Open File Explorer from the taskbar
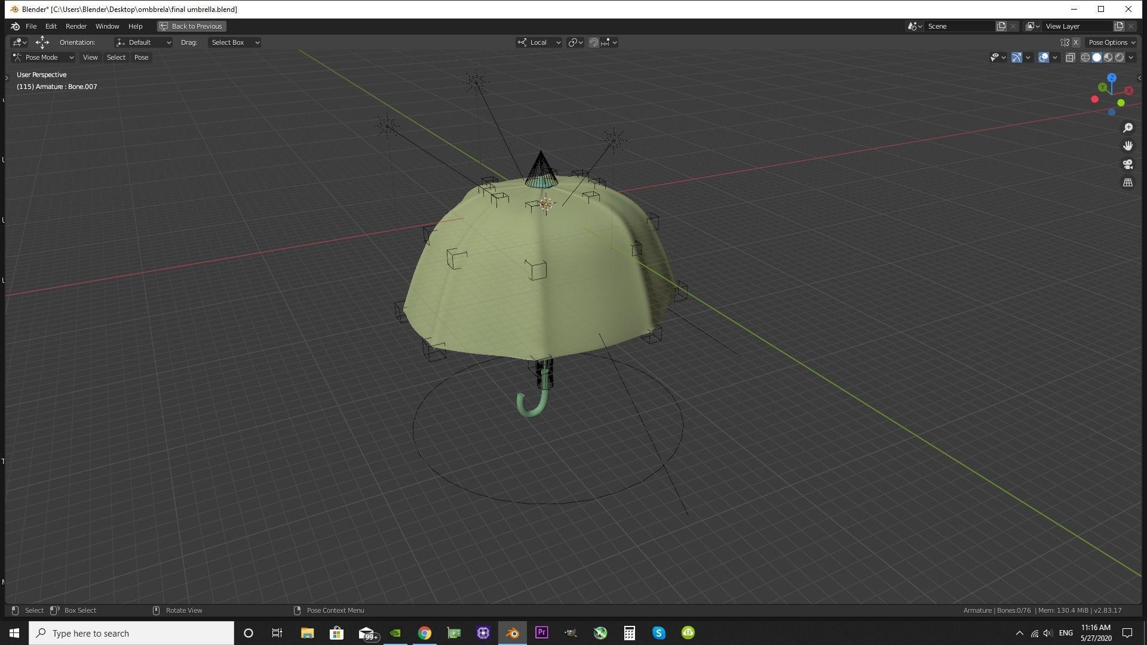 (x=307, y=633)
